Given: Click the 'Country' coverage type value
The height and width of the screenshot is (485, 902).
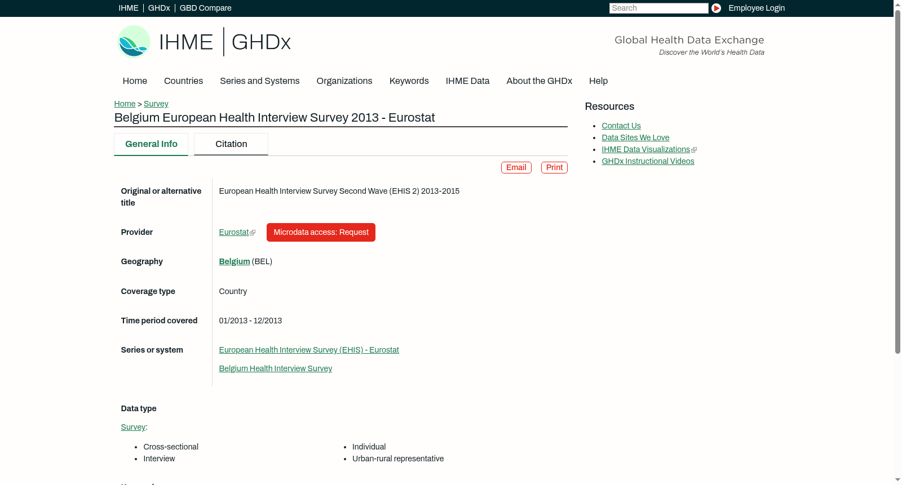Looking at the screenshot, I should coord(233,291).
